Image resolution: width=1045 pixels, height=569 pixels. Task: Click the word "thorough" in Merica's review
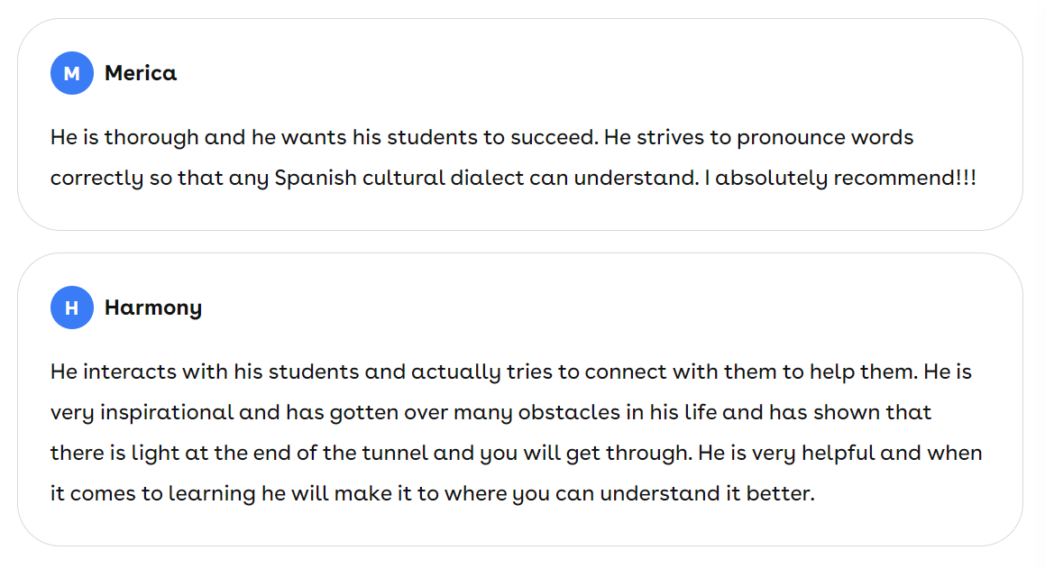click(x=151, y=138)
